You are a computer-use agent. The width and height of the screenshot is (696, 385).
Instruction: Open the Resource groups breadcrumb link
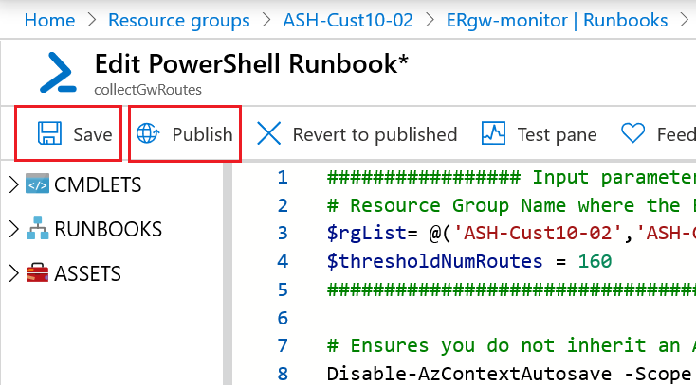coord(179,21)
